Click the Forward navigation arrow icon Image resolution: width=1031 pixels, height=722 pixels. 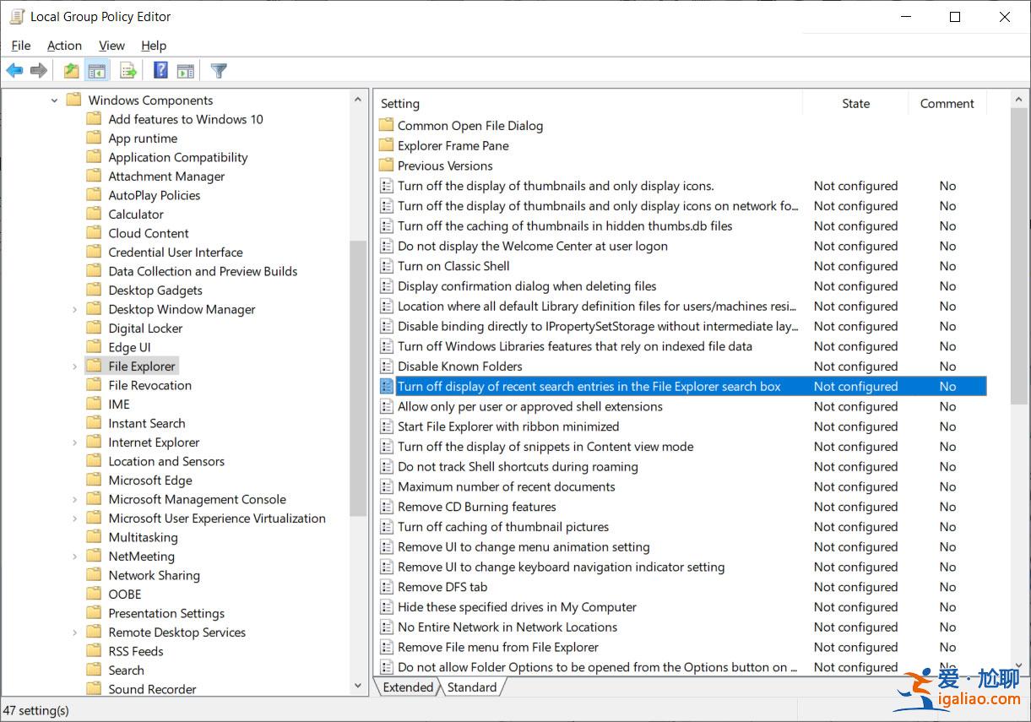[38, 70]
